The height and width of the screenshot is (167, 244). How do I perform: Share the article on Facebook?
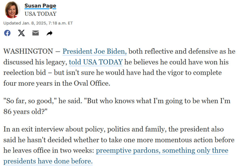click(x=7, y=33)
